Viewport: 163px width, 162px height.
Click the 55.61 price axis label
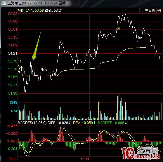click(x=13, y=29)
